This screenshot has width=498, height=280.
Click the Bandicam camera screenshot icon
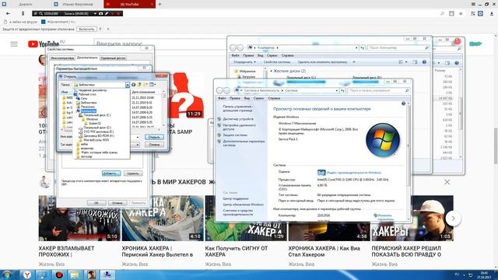tap(100, 14)
